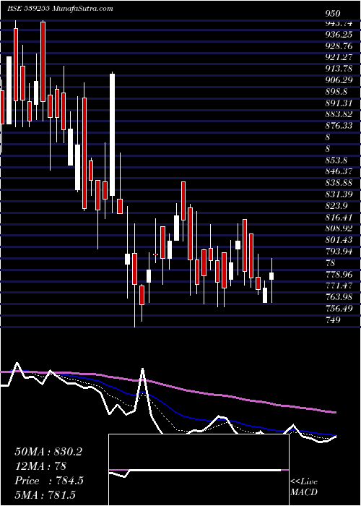This screenshot has width=361, height=506.
Task: Click the 883.82 price level label
Action: [x=339, y=114]
